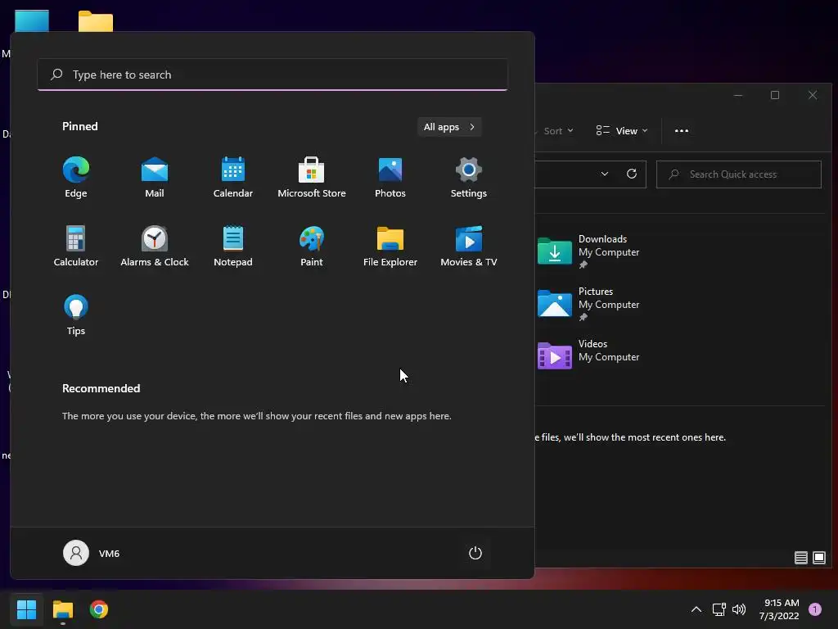The image size is (838, 629).
Task: Open the Edge browser from pinned apps
Action: coord(76,178)
